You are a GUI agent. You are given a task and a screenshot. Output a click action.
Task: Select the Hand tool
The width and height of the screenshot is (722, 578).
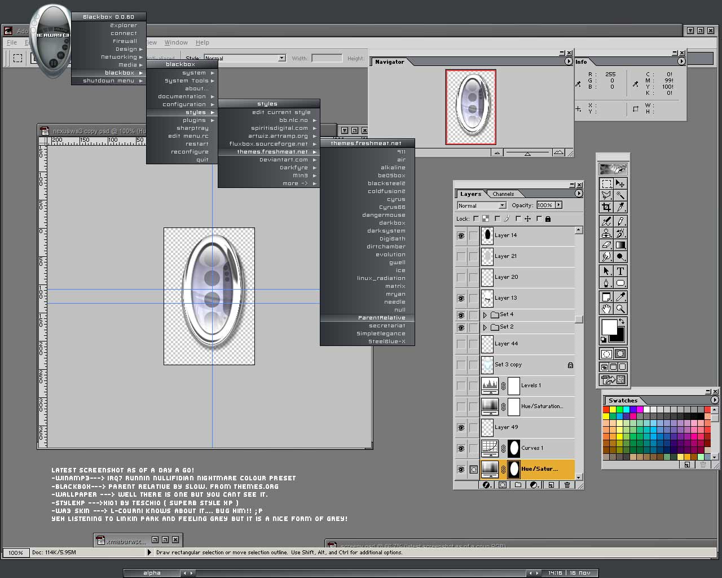click(606, 309)
